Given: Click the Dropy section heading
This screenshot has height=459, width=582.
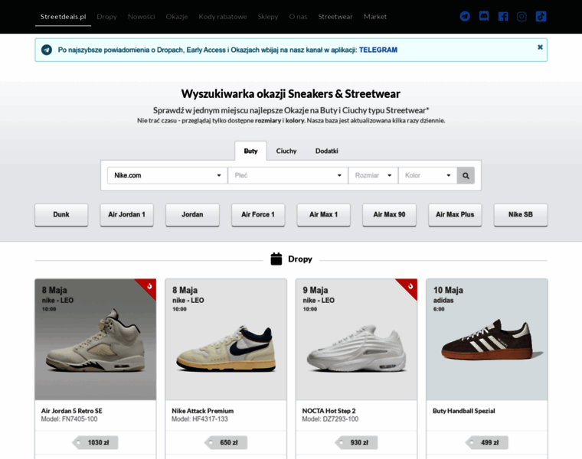Looking at the screenshot, I should (x=300, y=259).
